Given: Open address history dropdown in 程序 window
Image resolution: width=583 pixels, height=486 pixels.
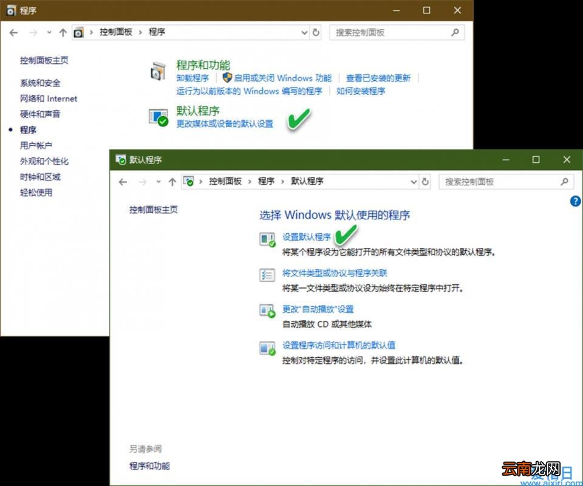Looking at the screenshot, I should click(x=304, y=33).
